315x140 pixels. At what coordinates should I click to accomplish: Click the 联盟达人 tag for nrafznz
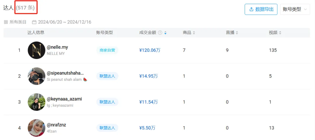(107, 128)
